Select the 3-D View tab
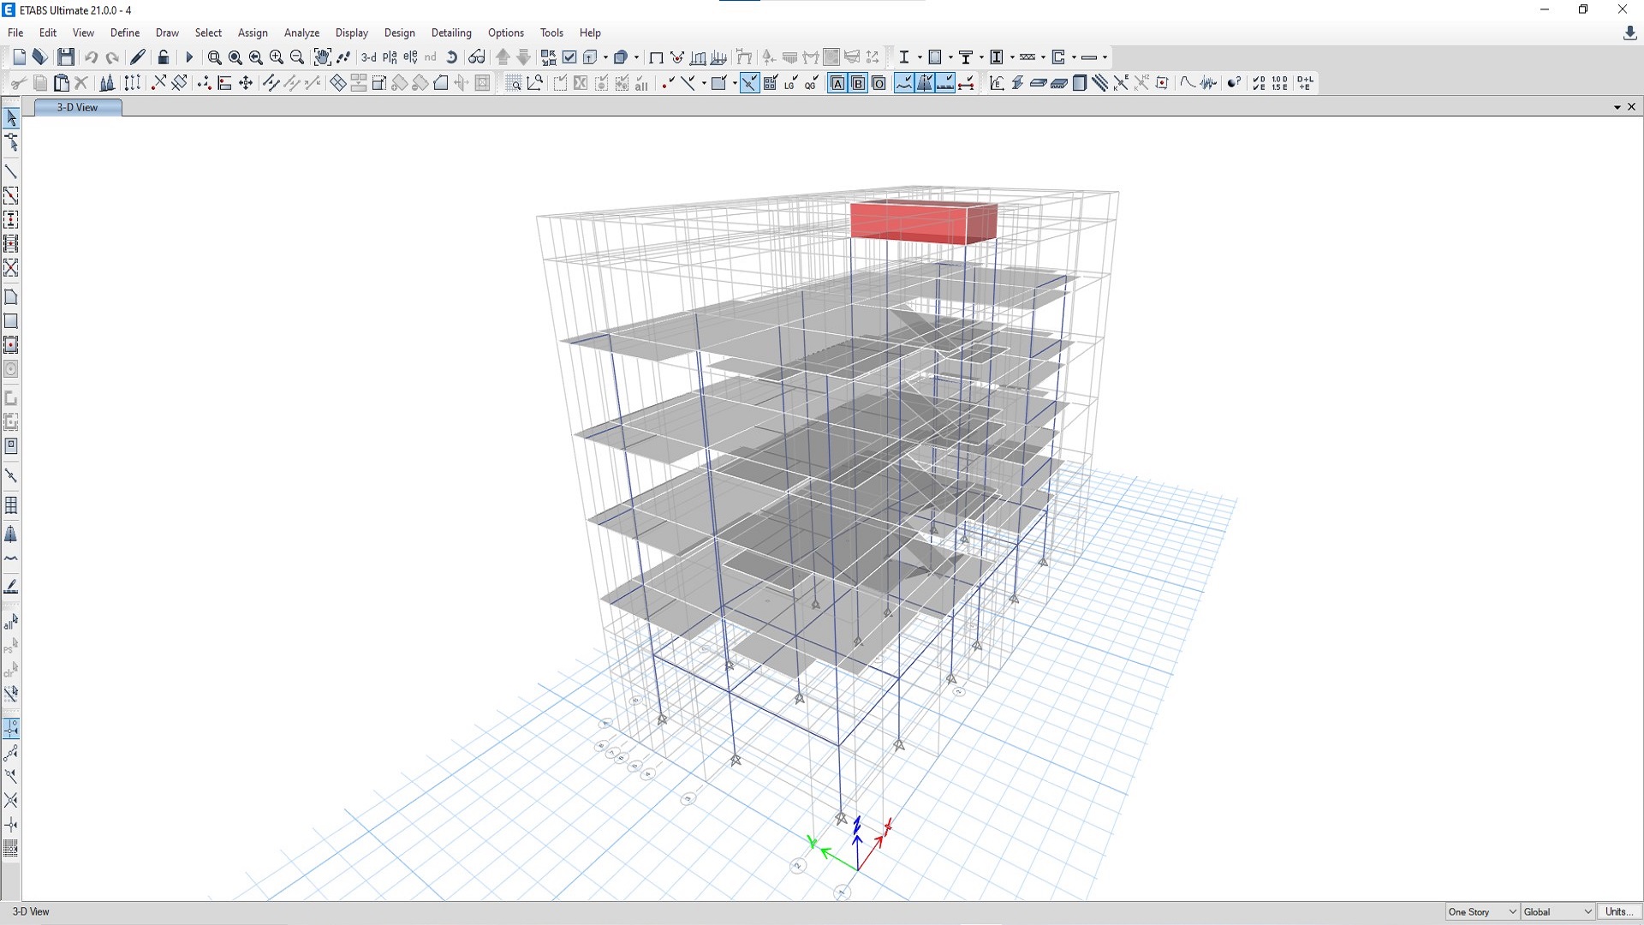The image size is (1644, 925). tap(77, 107)
